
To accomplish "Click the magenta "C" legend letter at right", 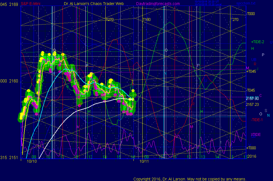I will tap(261, 96).
